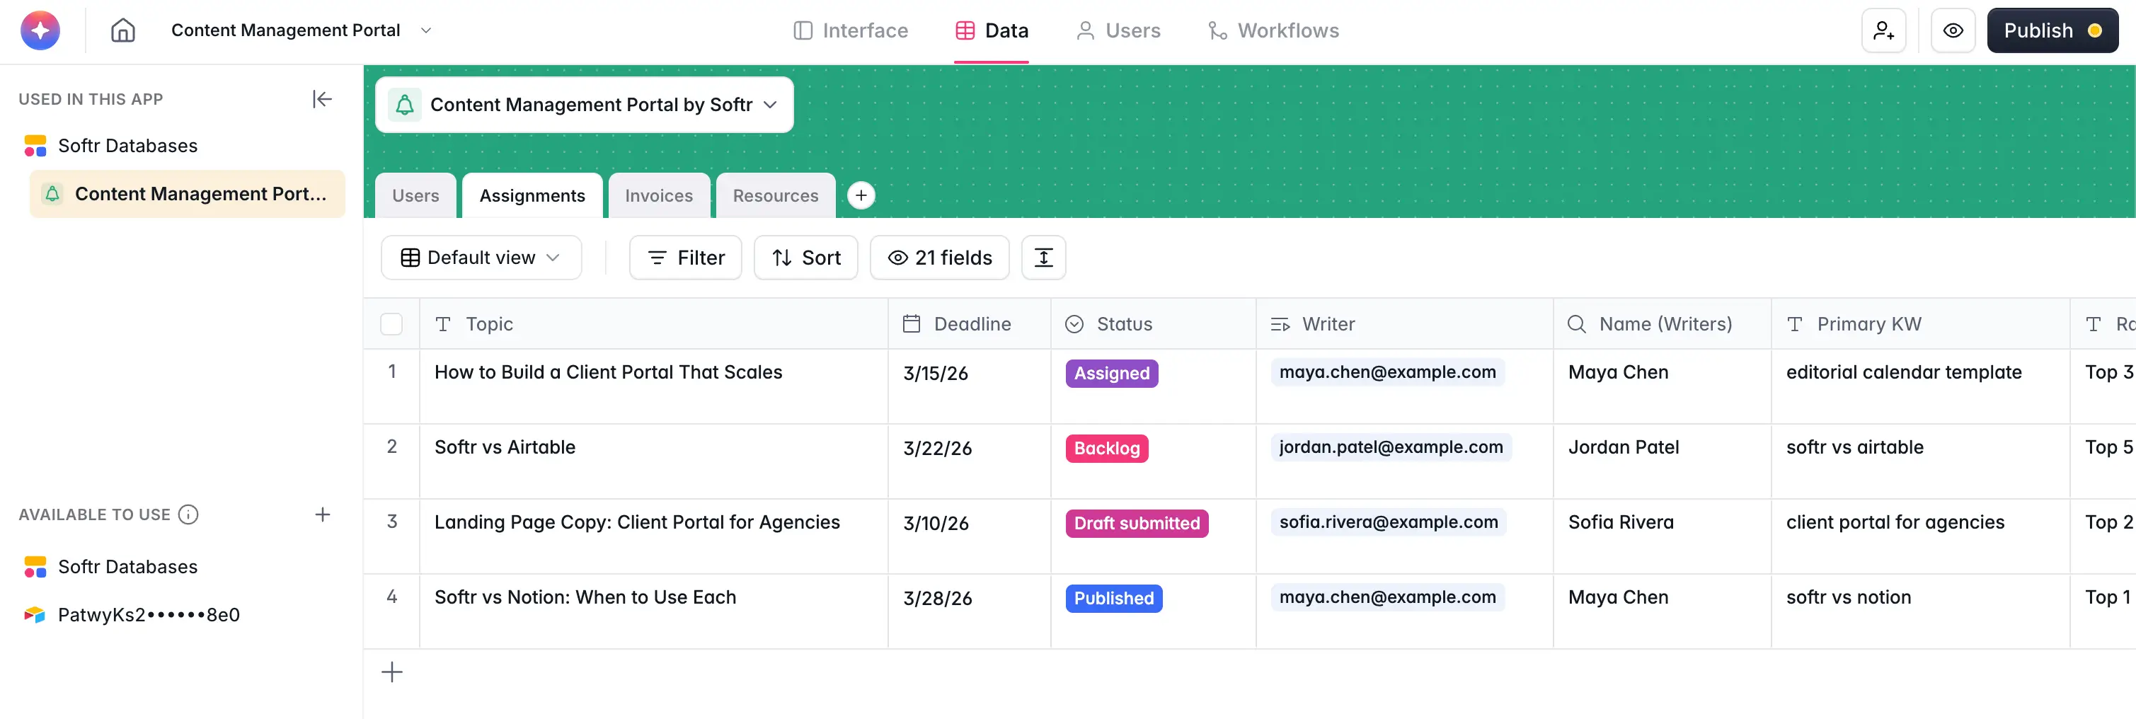Screen dimensions: 2136x719
Task: Open the Workflows section
Action: (x=1274, y=30)
